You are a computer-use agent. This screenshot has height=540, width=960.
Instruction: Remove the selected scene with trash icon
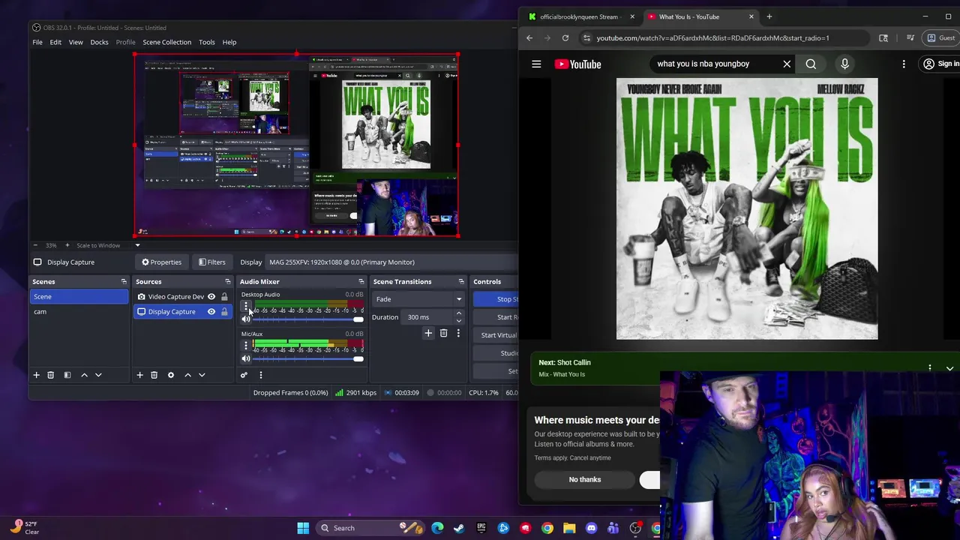[x=50, y=375]
